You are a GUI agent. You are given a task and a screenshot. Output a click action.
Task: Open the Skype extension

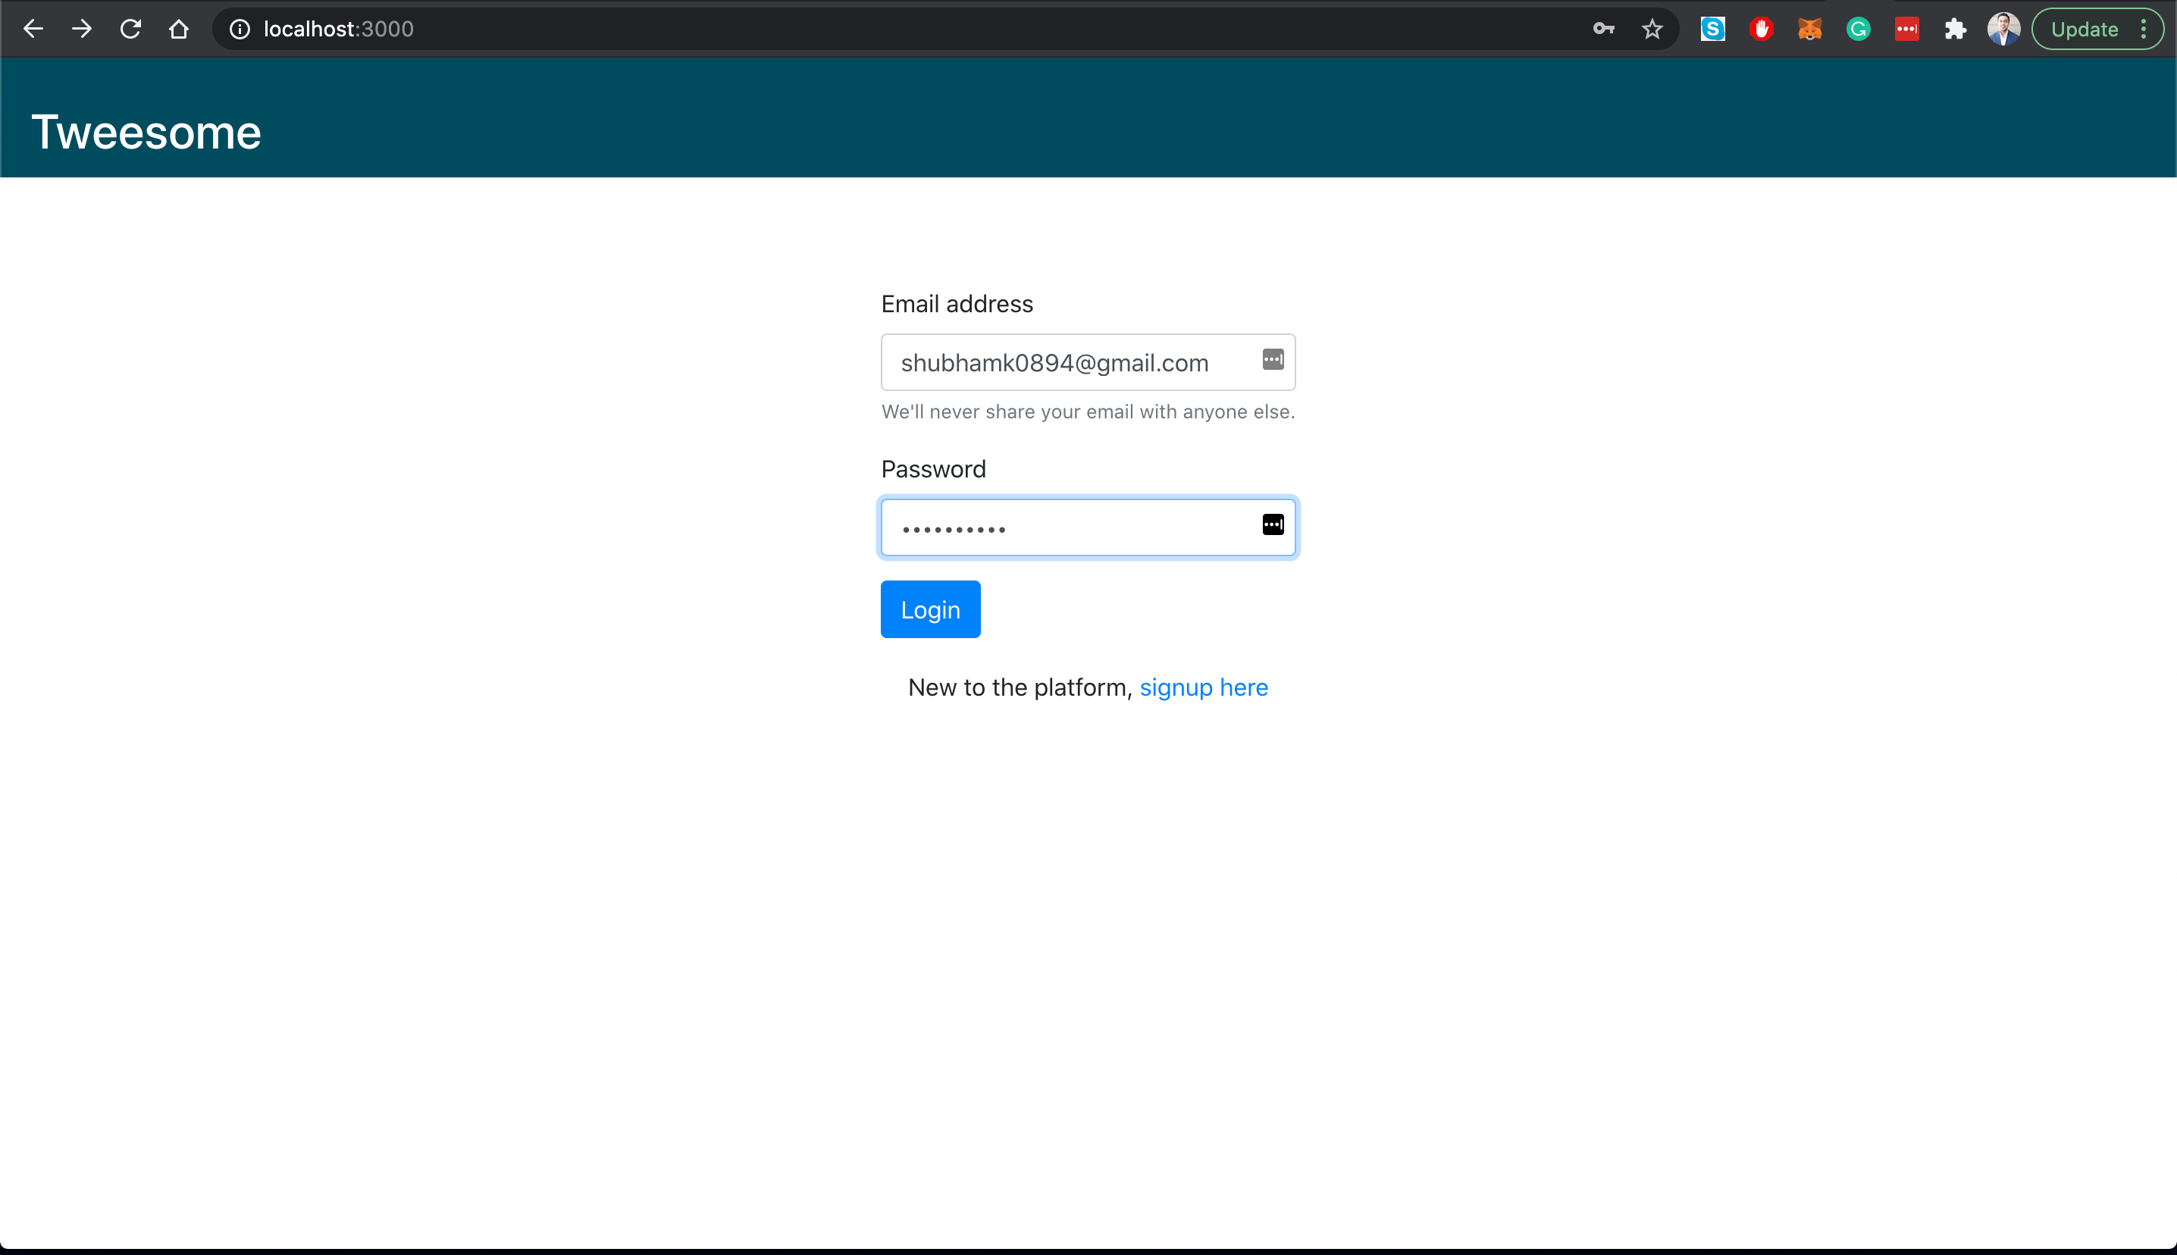coord(1712,30)
